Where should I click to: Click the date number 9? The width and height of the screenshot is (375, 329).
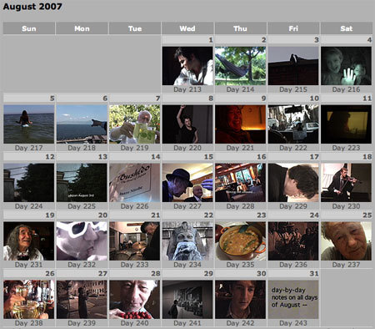click(x=263, y=99)
